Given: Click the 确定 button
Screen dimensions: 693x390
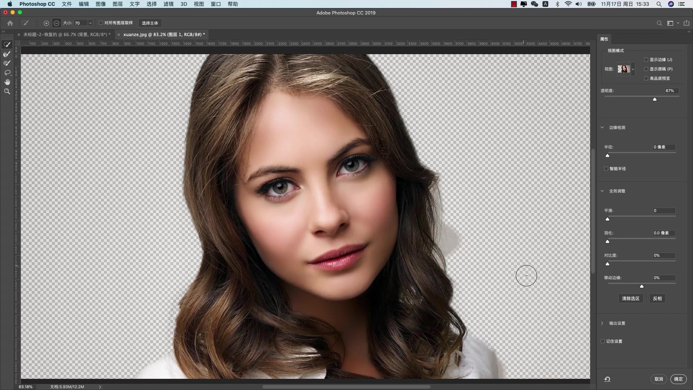Looking at the screenshot, I should pos(678,379).
